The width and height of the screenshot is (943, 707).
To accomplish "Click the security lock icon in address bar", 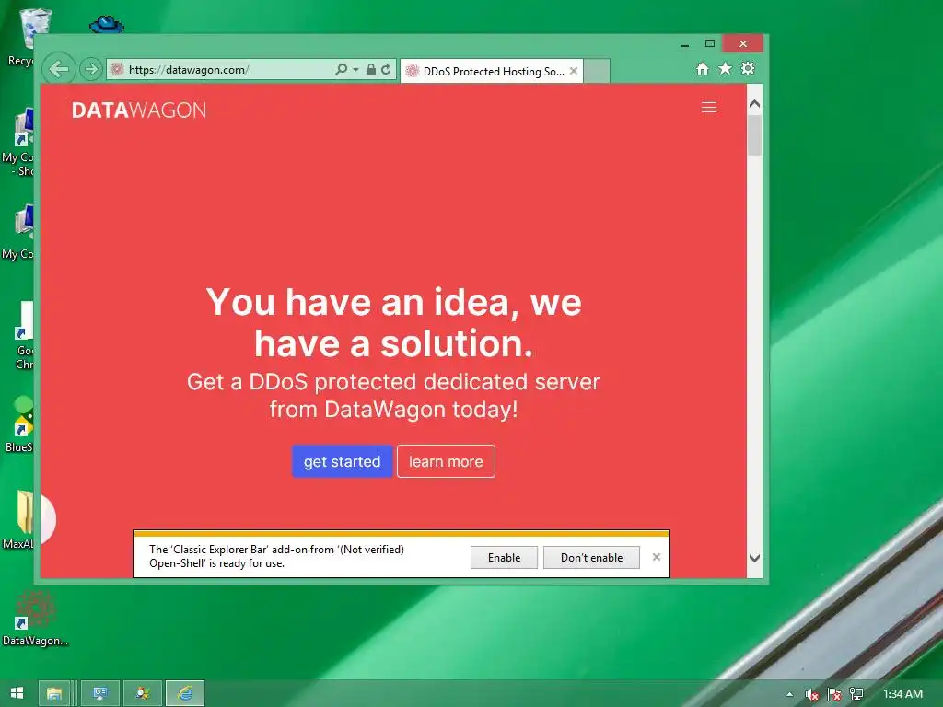I will [x=371, y=69].
